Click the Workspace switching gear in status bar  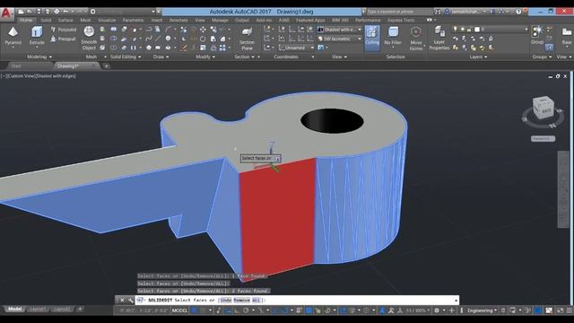pos(437,310)
